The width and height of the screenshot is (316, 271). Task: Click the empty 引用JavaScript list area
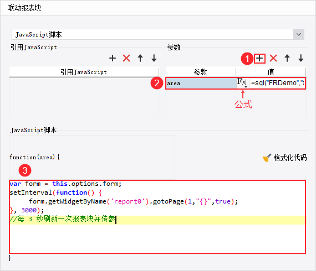click(x=84, y=97)
